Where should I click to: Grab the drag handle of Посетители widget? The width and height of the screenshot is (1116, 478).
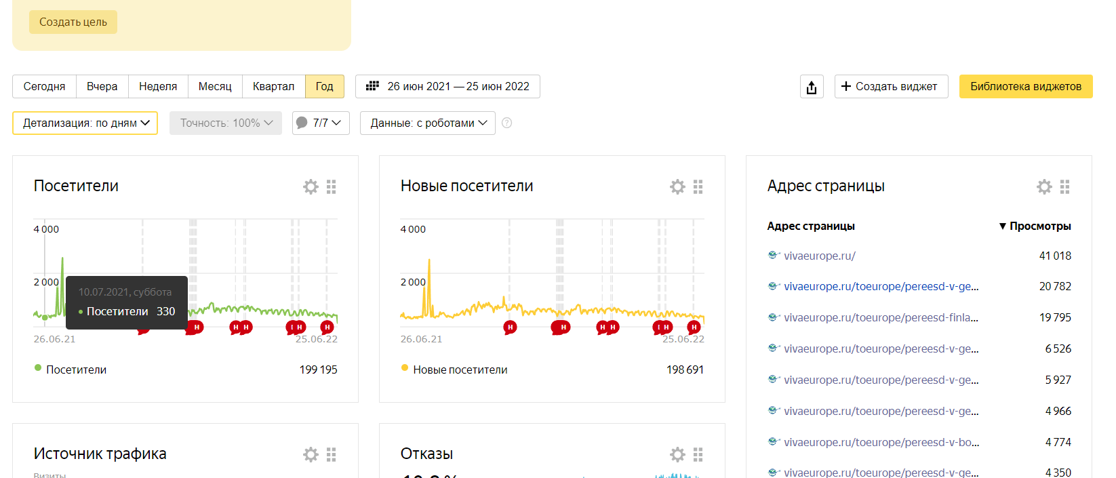(332, 186)
